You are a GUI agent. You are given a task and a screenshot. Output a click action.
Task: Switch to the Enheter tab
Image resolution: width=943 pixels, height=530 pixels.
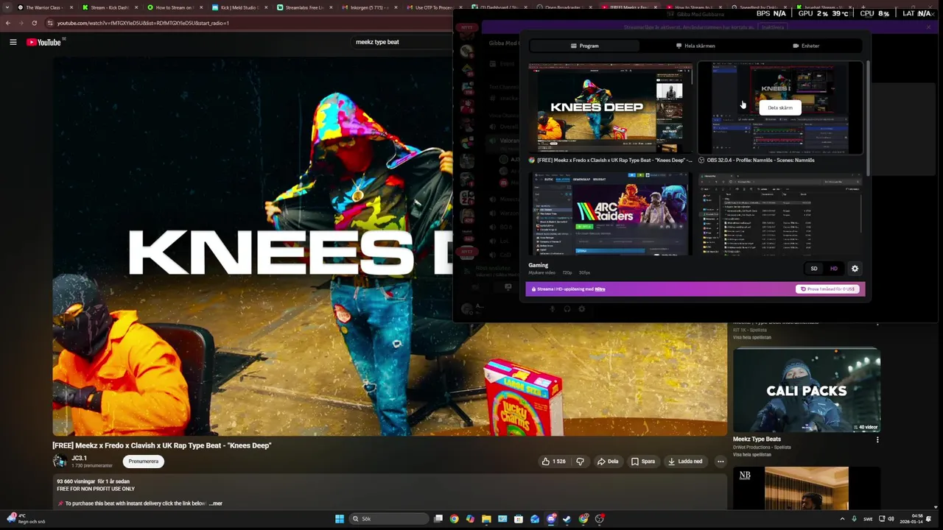coord(806,46)
